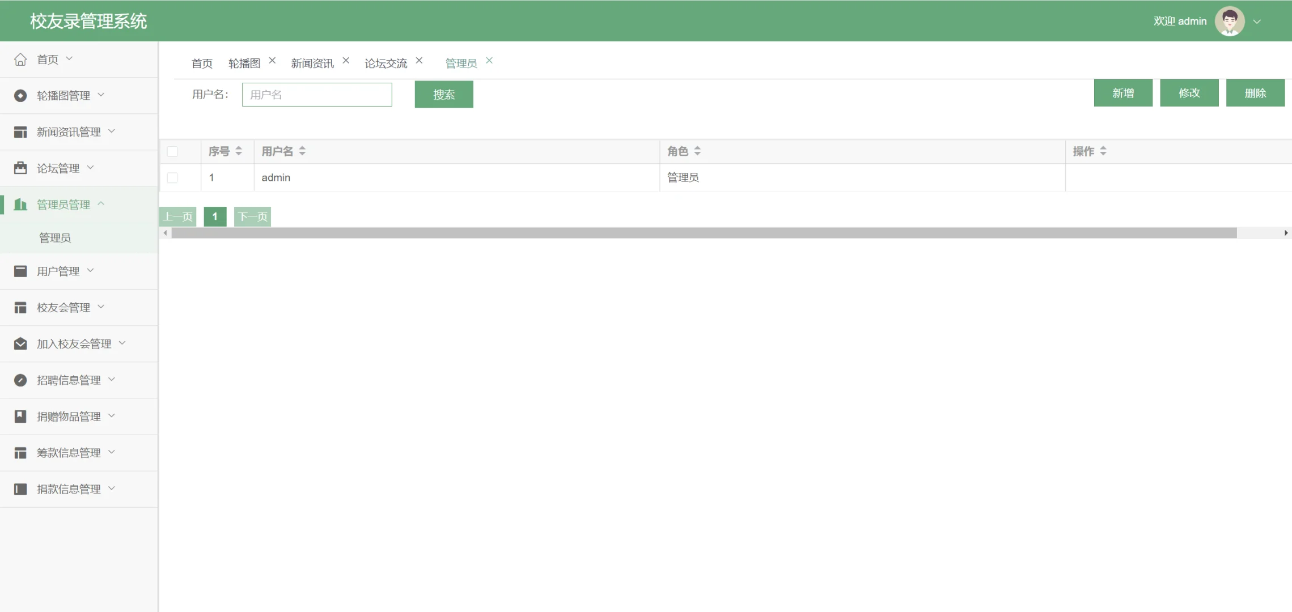The height and width of the screenshot is (612, 1292).
Task: Check the select-all checkbox in table header
Action: 173,151
